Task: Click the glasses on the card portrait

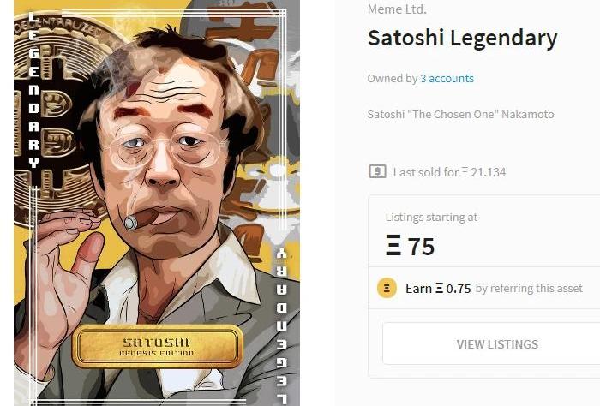Action: pos(164,149)
